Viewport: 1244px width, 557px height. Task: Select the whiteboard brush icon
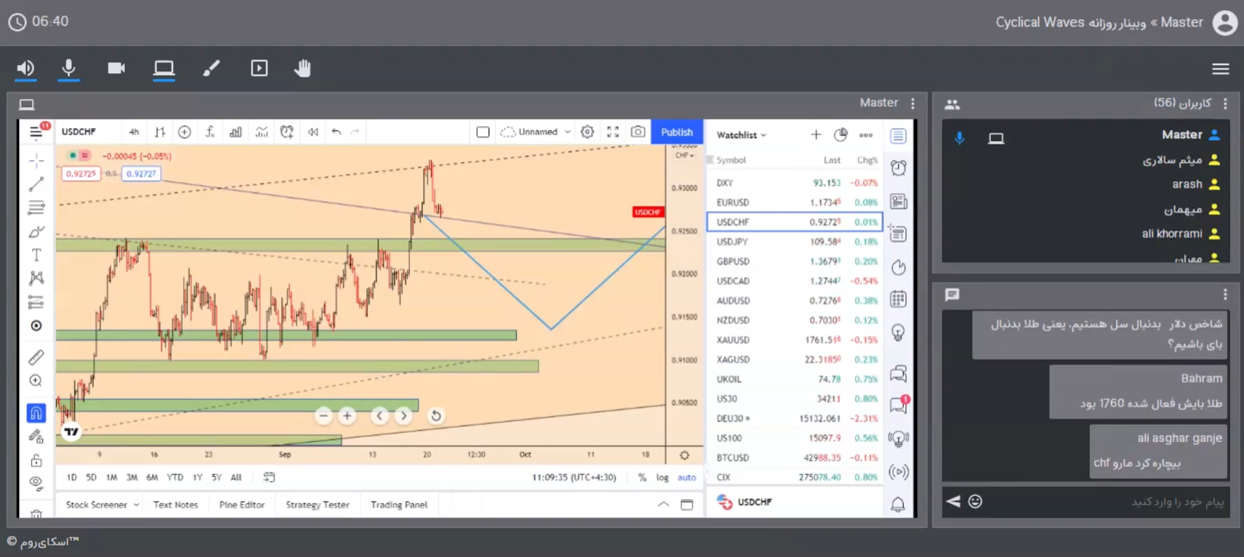[211, 68]
